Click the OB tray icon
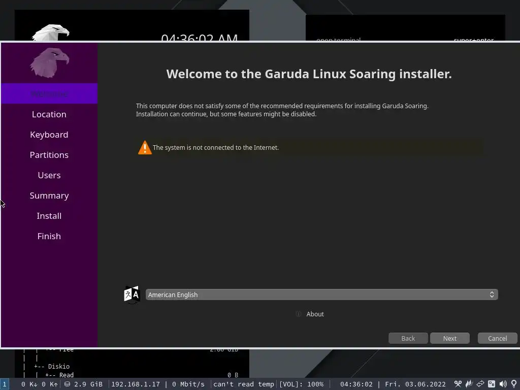Viewport: 520px width, 390px height. [x=492, y=384]
